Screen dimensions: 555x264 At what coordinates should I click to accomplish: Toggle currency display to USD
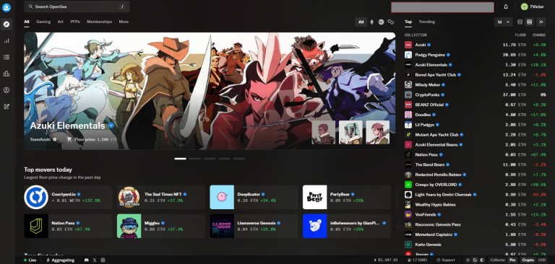click(x=542, y=260)
